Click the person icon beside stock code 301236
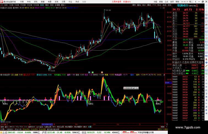Viewport: 208px width, 134px height. point(197,6)
